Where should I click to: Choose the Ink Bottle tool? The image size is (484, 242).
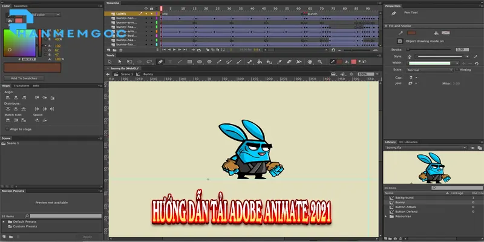(269, 62)
